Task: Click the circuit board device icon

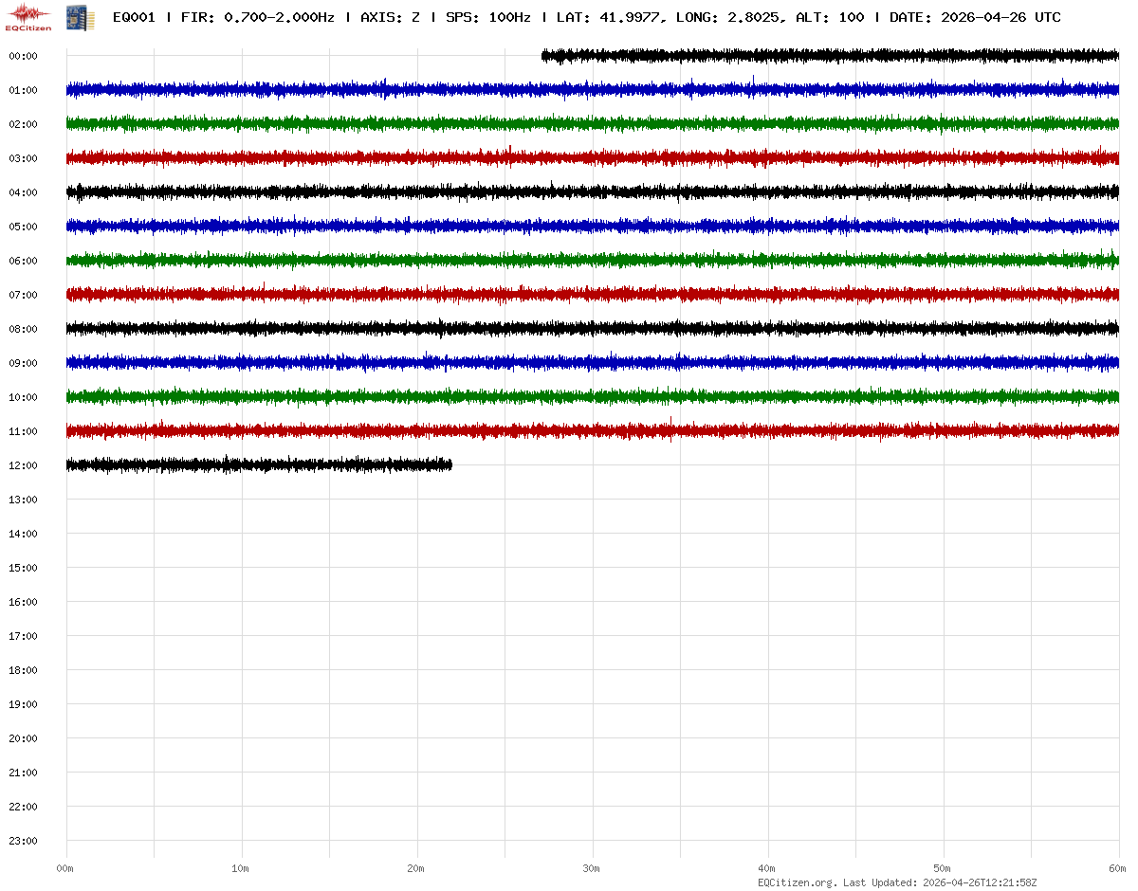Action: click(x=80, y=17)
